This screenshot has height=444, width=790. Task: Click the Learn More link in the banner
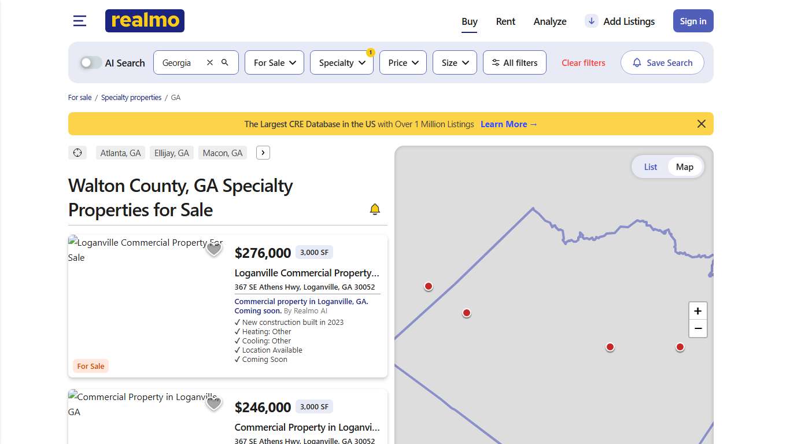tap(504, 124)
